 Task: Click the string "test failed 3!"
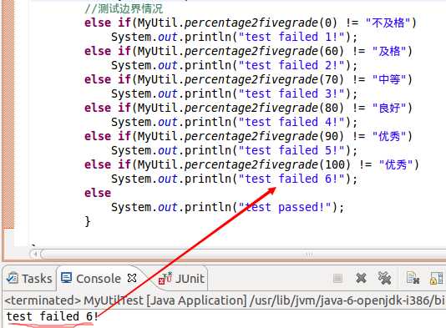291,93
